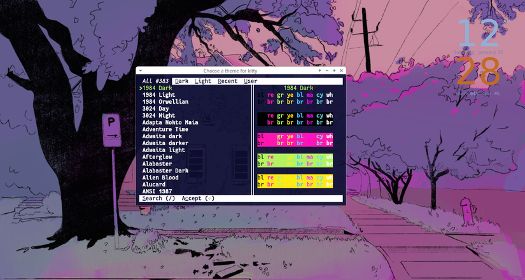The width and height of the screenshot is (525, 280).
Task: Click the desktop clock minutes 28
Action: click(x=478, y=71)
